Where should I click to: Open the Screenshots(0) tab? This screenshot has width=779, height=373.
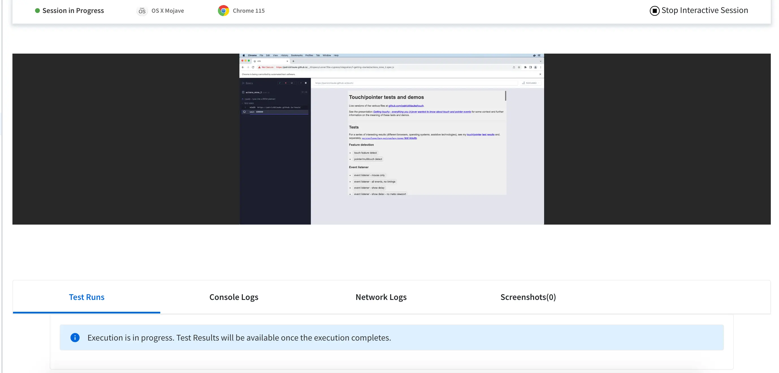tap(528, 297)
